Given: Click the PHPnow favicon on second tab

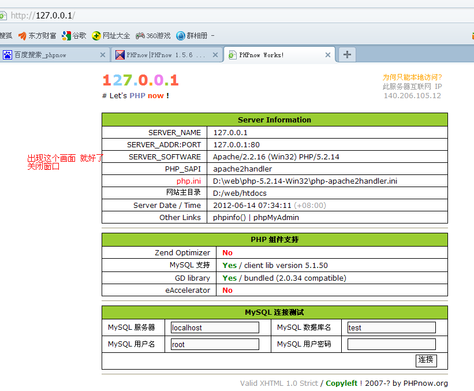Looking at the screenshot, I should point(120,55).
